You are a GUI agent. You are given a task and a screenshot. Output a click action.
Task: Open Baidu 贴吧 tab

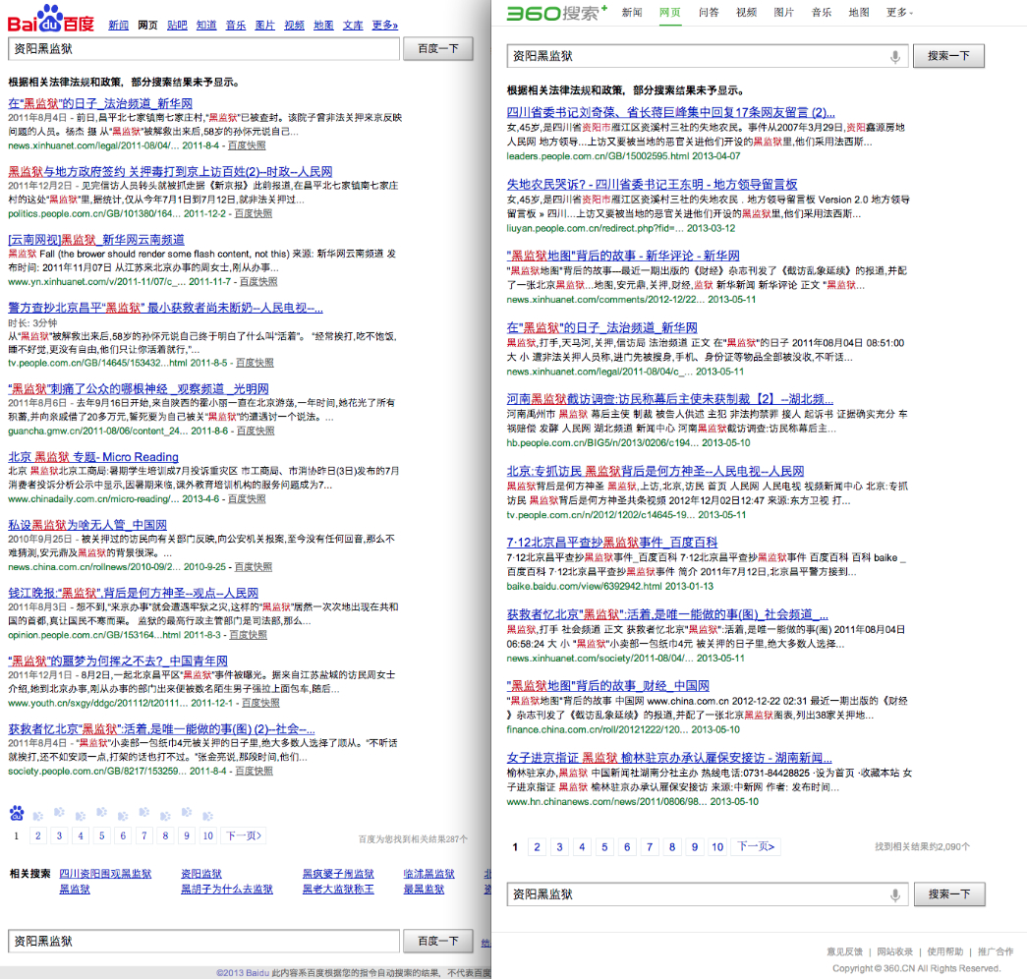(x=177, y=25)
